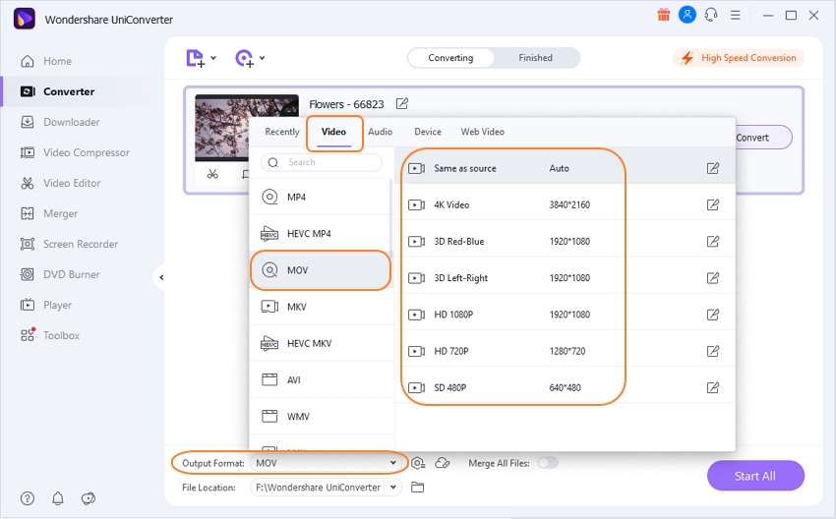Screen dimensions: 836x519
Task: Select the Audio format tab
Action: coord(381,132)
